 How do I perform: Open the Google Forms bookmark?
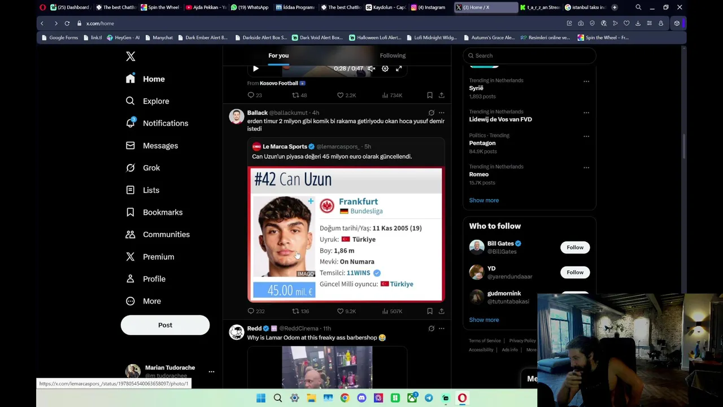[60, 38]
